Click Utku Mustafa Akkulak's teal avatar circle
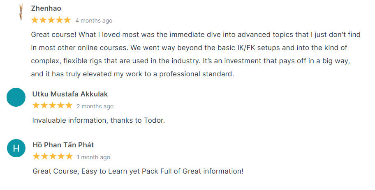Viewport: 375px width, 190px height. tap(16, 97)
